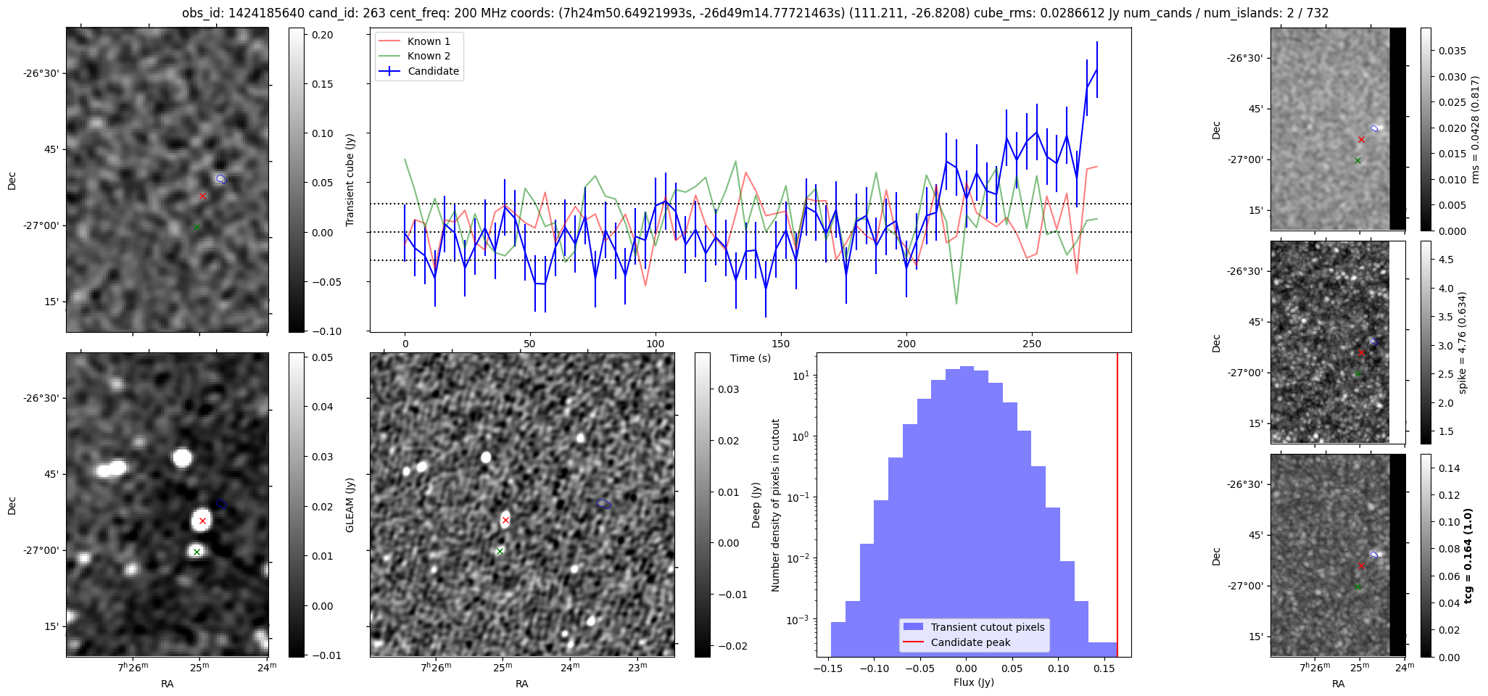Click the green x marker in the GLEAM image
1488x696 pixels.
(x=197, y=552)
